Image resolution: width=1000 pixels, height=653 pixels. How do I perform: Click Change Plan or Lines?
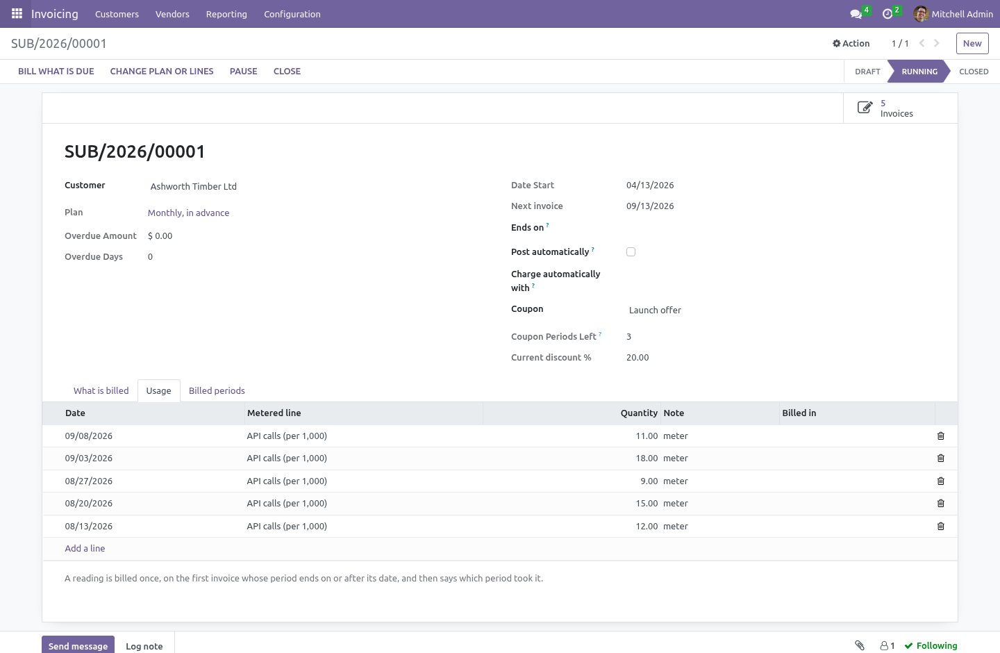pos(162,72)
